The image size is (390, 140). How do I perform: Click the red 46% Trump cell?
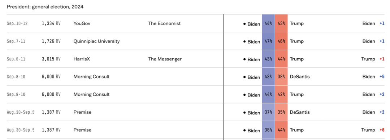coord(281,41)
